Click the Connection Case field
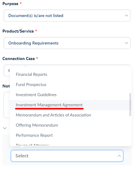Screen dimensions: 135x169 tap(7, 70)
